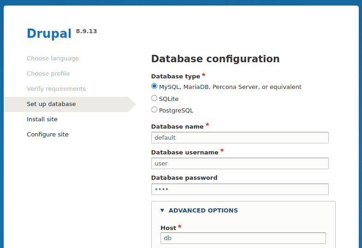362x248 pixels.
Task: Click the Database name label
Action: pyautogui.click(x=177, y=127)
